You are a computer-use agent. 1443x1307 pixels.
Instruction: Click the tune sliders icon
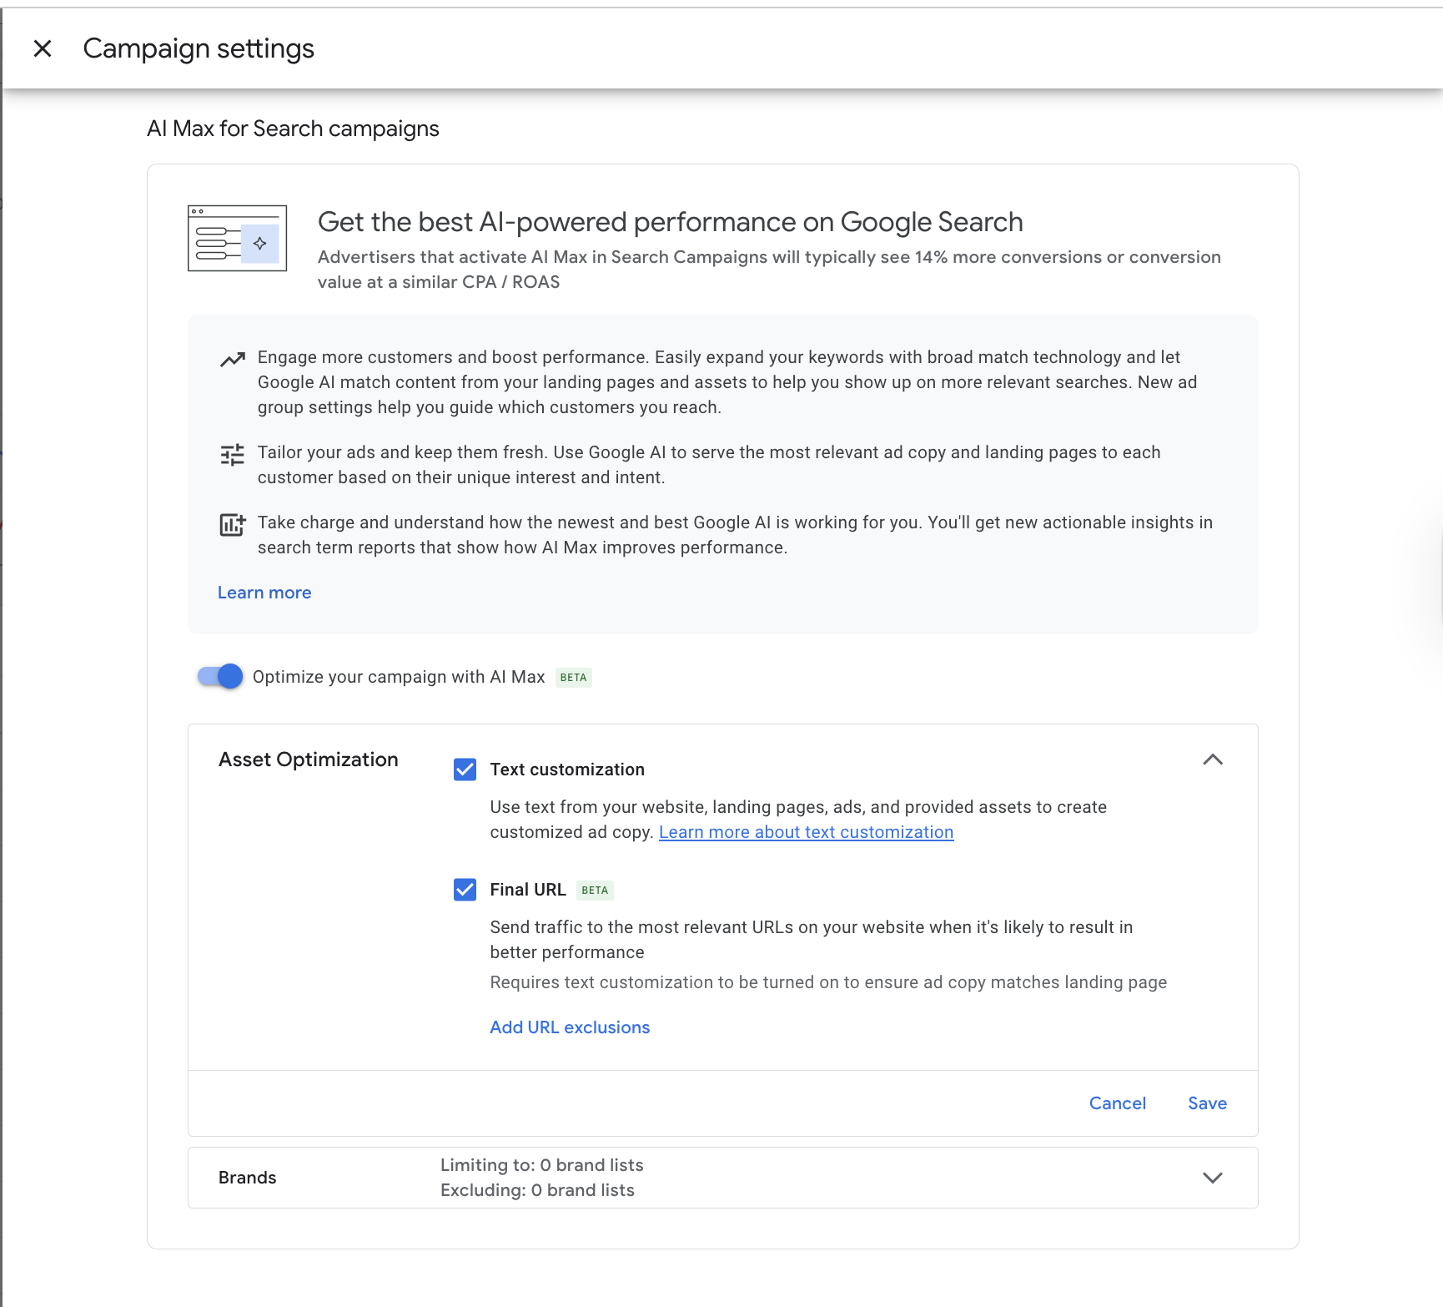coord(233,455)
